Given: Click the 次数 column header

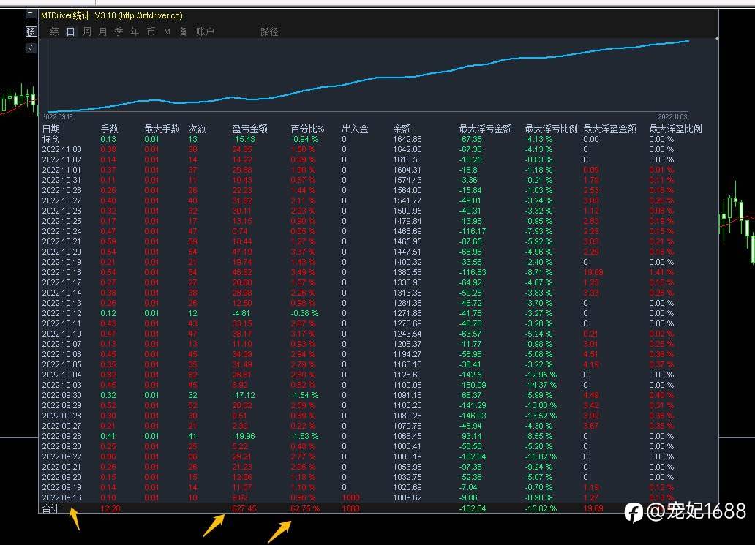Looking at the screenshot, I should (x=197, y=129).
